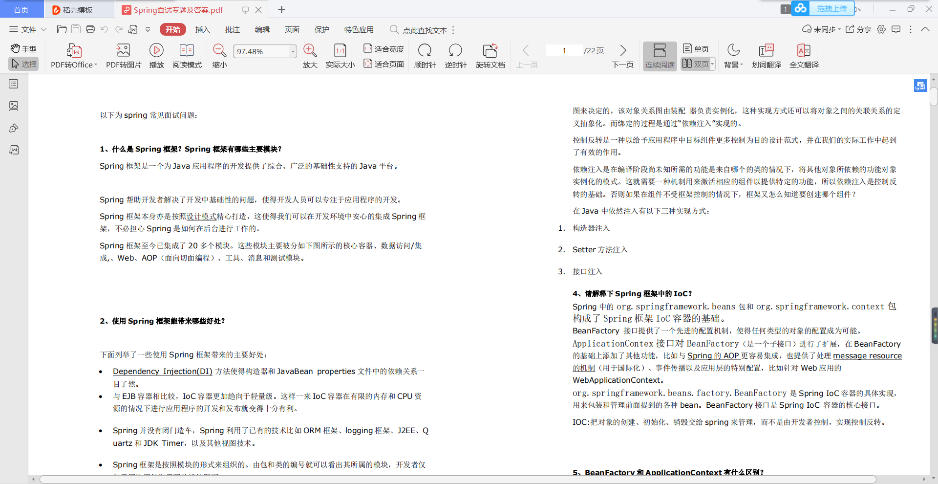Open the stamp panel in sidebar
This screenshot has height=484, width=938.
(x=14, y=128)
